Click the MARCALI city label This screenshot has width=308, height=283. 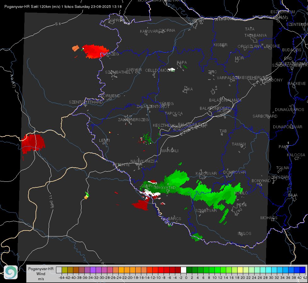[170, 151]
